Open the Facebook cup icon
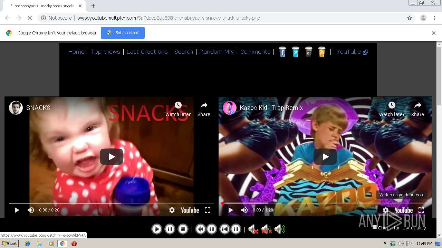Image resolution: width=442 pixels, height=248 pixels. (282, 52)
